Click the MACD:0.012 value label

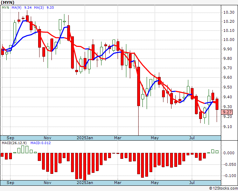[x=41, y=143]
